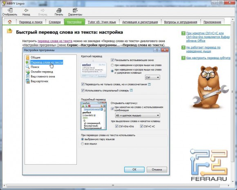Click question icon beside Не работает перевод link
The width and height of the screenshot is (237, 190).
pos(183,47)
